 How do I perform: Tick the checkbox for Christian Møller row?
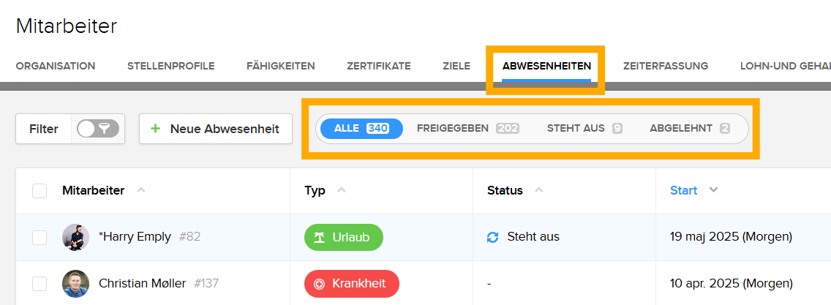click(x=40, y=284)
